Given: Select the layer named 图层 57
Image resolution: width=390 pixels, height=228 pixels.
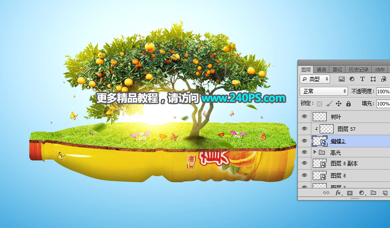Looking at the screenshot, I should click(x=346, y=129).
